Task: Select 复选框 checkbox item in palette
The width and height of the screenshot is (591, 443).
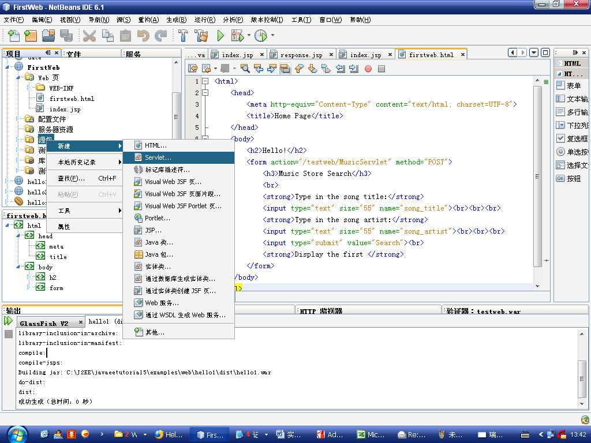Action: tap(571, 138)
